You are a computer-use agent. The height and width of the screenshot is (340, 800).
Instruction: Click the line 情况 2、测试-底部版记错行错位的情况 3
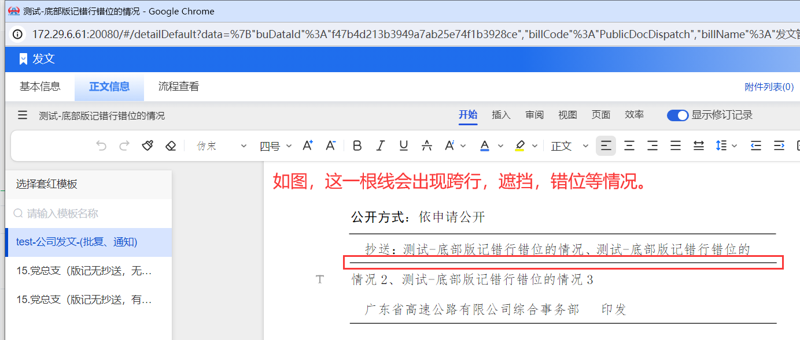pyautogui.click(x=473, y=280)
